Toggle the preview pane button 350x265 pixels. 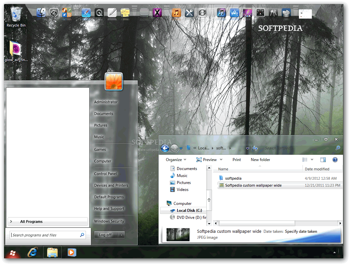[x=323, y=159]
